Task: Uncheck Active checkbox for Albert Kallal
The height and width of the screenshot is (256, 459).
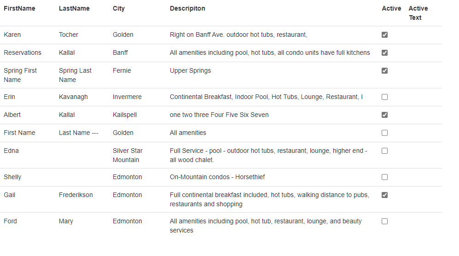Action: [384, 115]
